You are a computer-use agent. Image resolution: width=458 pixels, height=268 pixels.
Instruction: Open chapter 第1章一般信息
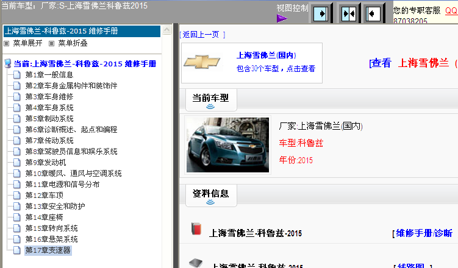coord(49,75)
